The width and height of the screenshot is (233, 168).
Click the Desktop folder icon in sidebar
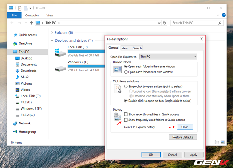[17, 58]
